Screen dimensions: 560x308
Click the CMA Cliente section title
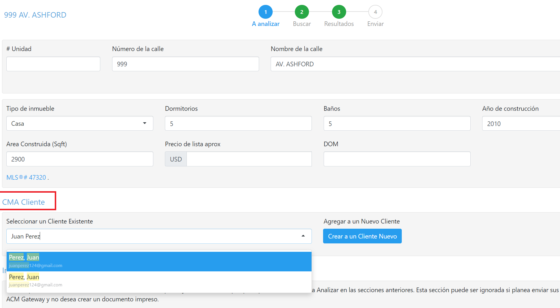point(24,202)
